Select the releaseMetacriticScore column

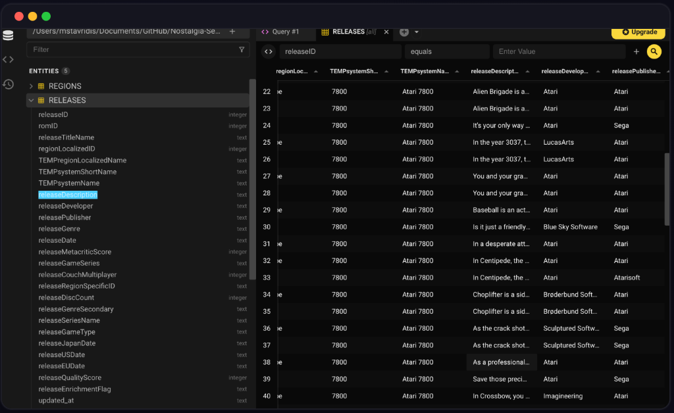pos(75,252)
